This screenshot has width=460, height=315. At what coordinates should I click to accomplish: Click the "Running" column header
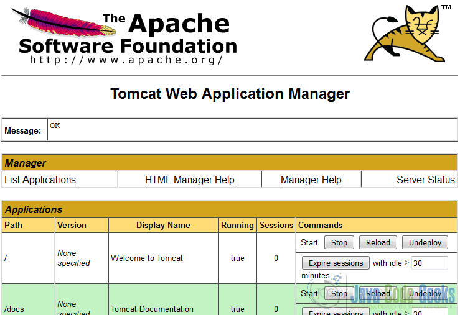(237, 225)
